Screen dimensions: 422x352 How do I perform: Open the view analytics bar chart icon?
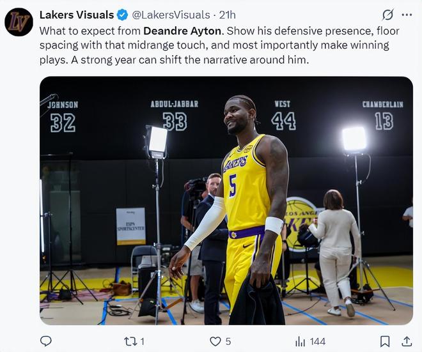[300, 341]
